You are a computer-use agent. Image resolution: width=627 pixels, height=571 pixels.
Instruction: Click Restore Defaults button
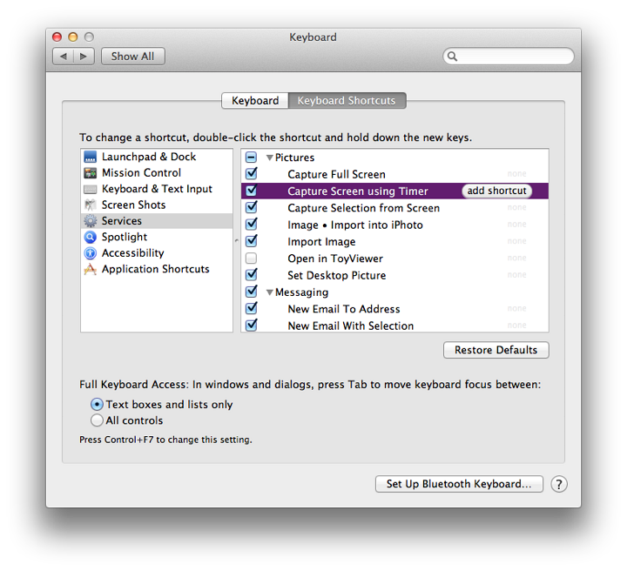tap(496, 350)
